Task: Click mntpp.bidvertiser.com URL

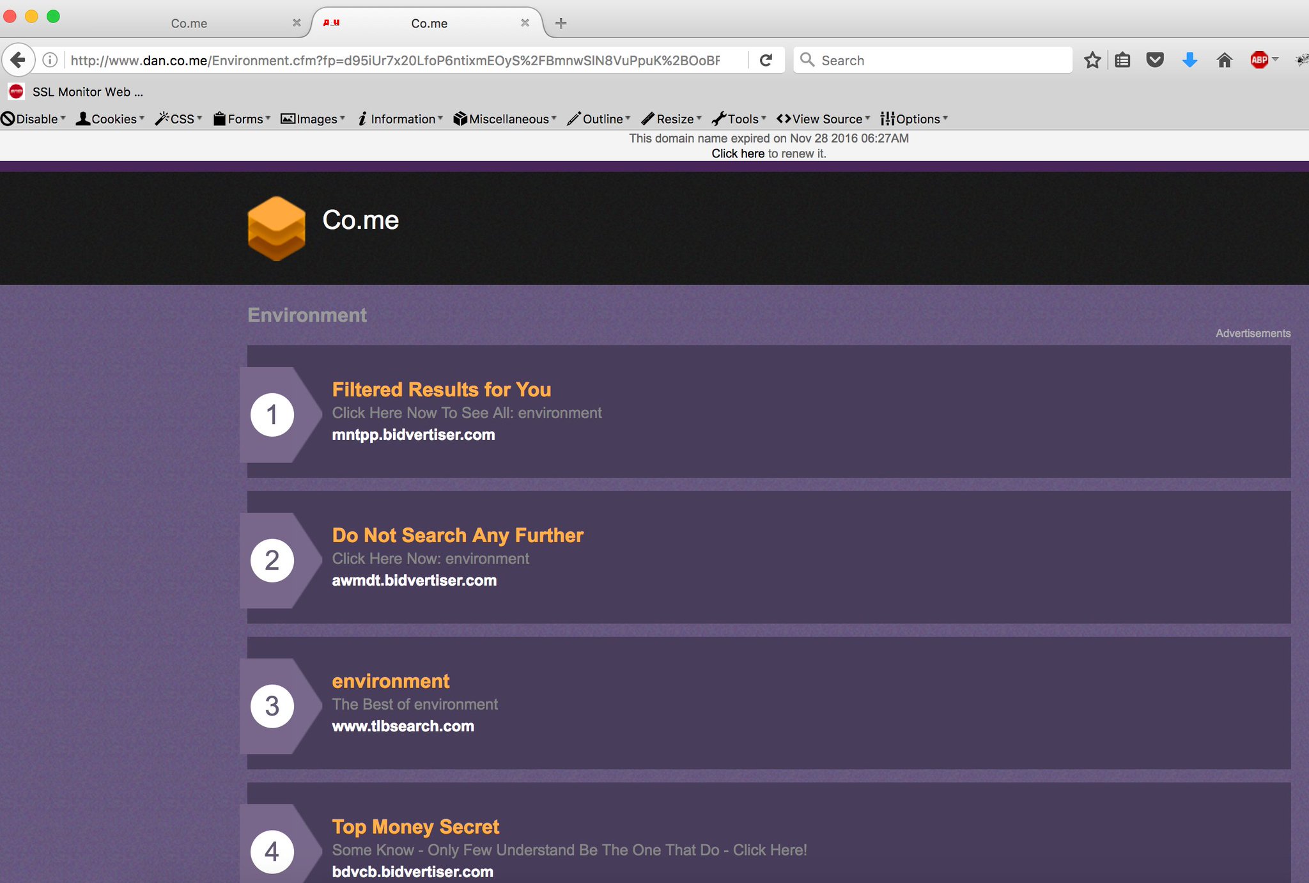Action: click(x=414, y=435)
